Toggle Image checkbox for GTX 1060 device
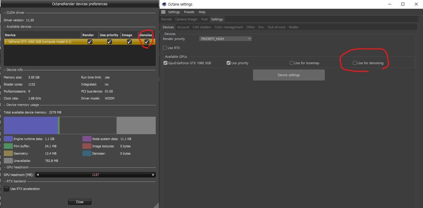Image resolution: width=423 pixels, height=208 pixels. 129,42
